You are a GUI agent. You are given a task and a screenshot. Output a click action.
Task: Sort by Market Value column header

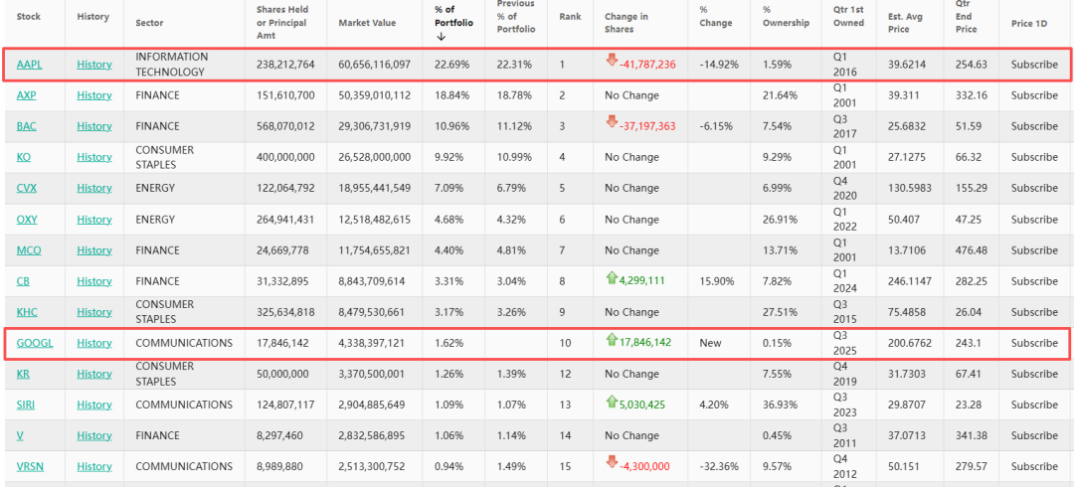(367, 23)
